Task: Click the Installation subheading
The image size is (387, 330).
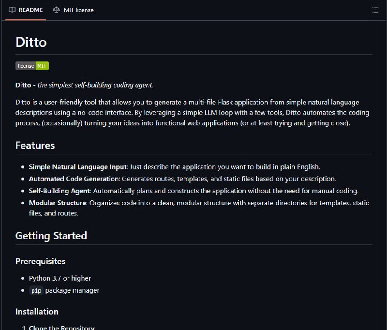Action: pyautogui.click(x=37, y=312)
